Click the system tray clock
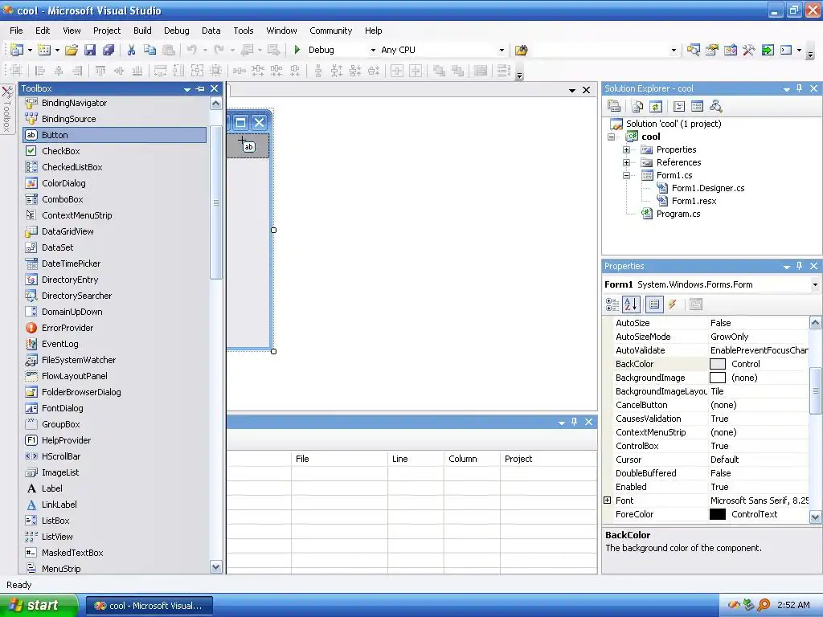 [793, 605]
